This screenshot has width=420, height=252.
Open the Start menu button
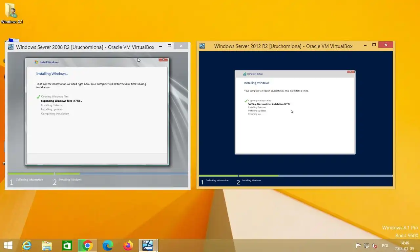click(8, 245)
